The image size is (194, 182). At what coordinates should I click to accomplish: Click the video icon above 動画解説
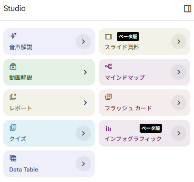click(13, 66)
